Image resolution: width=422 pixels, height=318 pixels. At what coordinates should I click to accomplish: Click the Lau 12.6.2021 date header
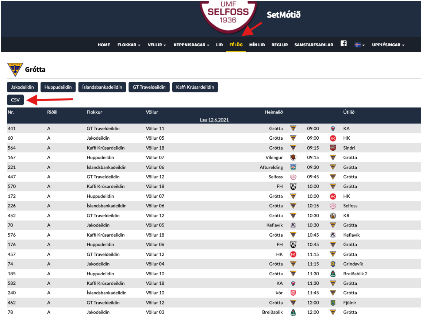pos(214,120)
